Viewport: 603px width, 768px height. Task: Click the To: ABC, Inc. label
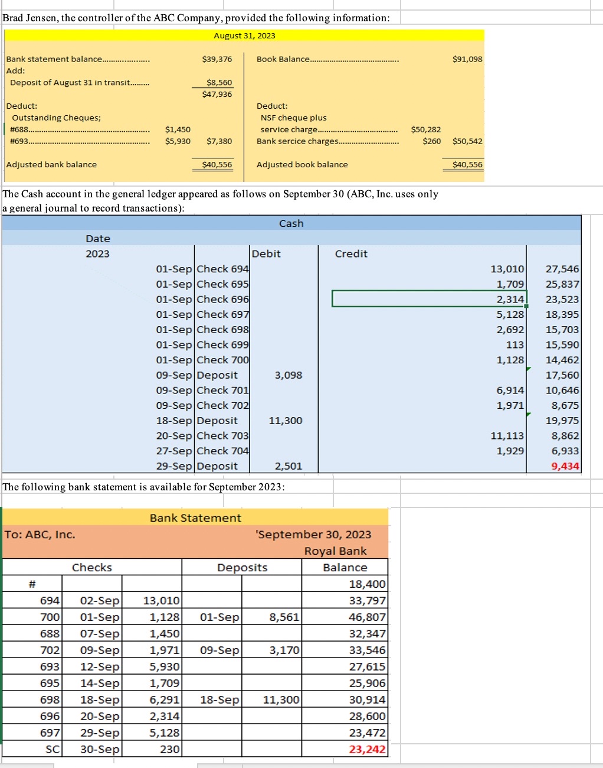pos(40,534)
